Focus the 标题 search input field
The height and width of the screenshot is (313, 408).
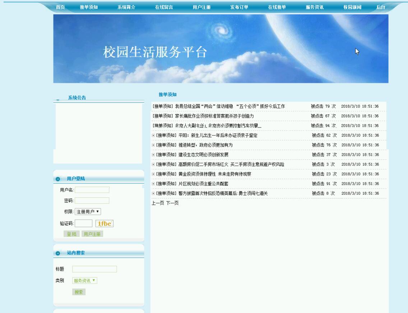click(94, 269)
